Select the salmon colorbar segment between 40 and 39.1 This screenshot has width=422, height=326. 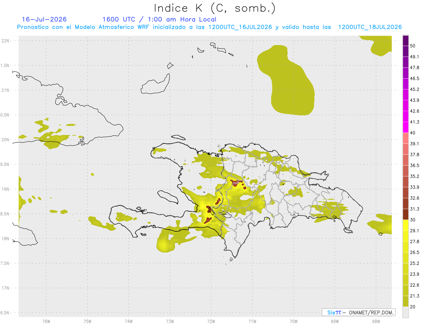point(405,138)
